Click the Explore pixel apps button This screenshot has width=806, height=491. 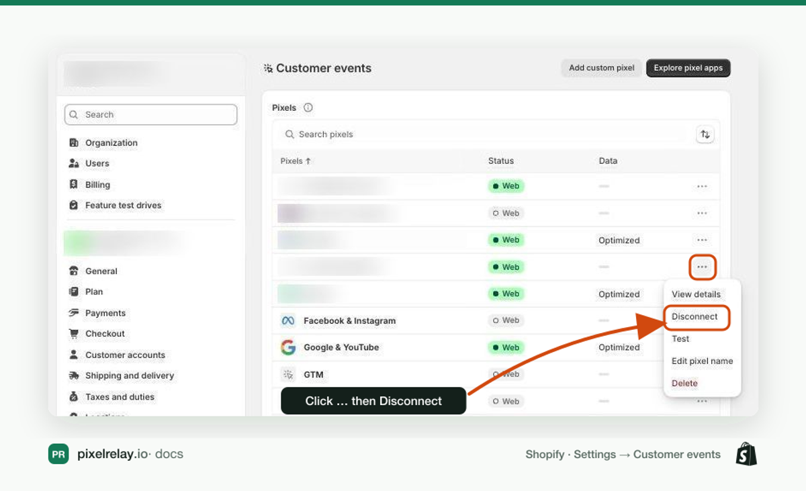(x=688, y=68)
